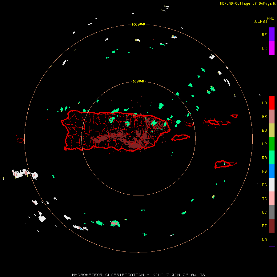Click the GC gray legend swatch
The width and height of the screenshot is (277, 277).
[x=272, y=212]
